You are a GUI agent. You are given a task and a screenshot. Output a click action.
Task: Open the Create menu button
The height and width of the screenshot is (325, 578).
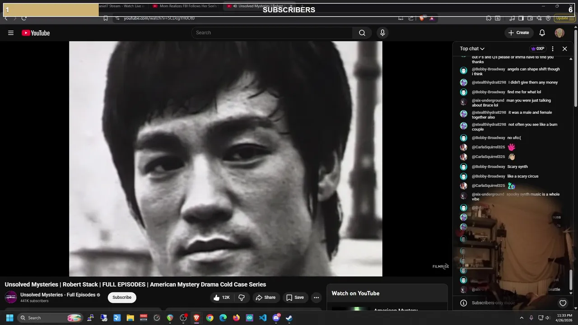click(518, 32)
